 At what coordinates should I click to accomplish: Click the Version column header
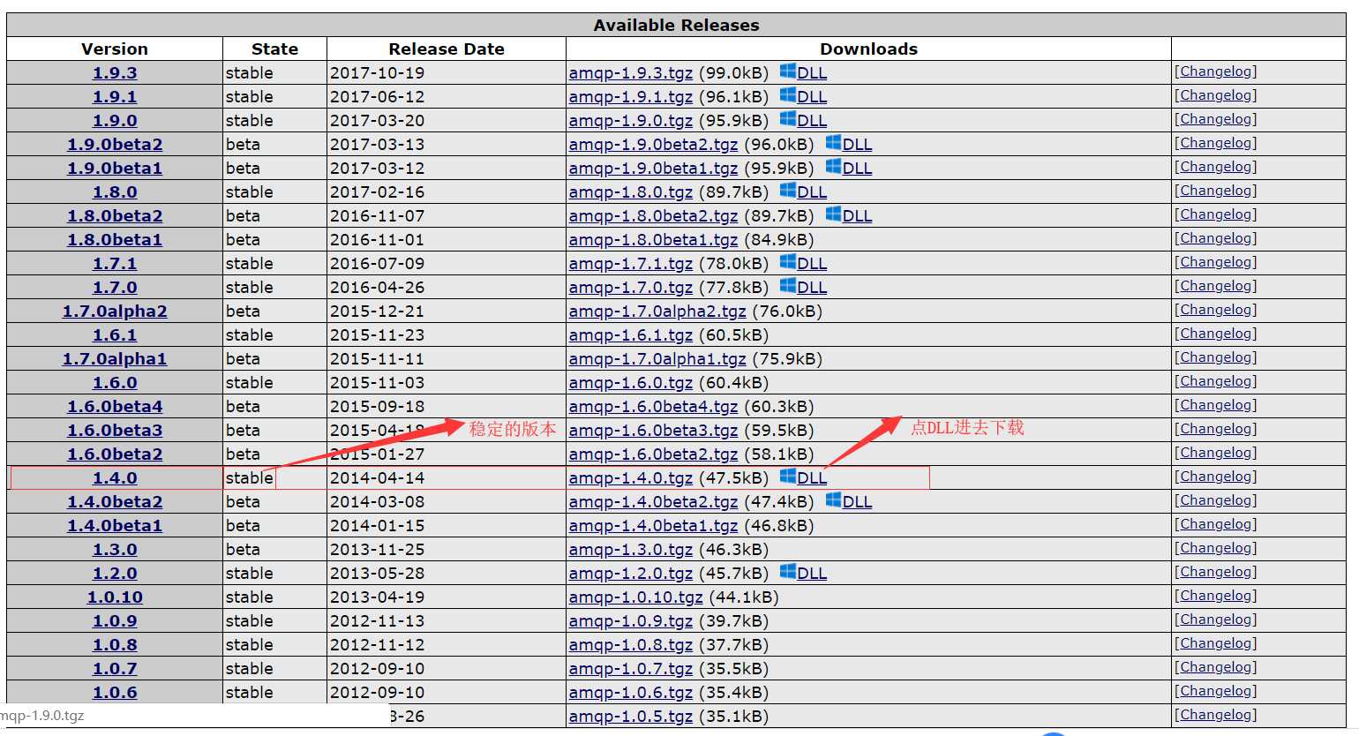(115, 49)
